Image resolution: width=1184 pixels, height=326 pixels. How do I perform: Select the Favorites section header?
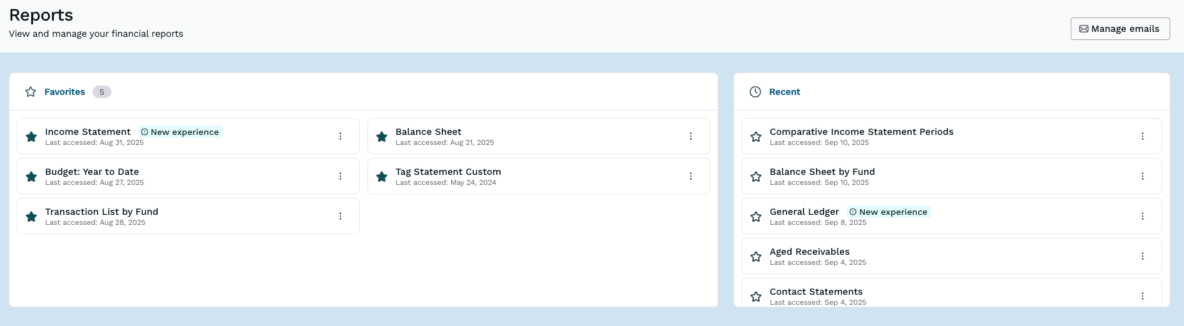click(64, 92)
